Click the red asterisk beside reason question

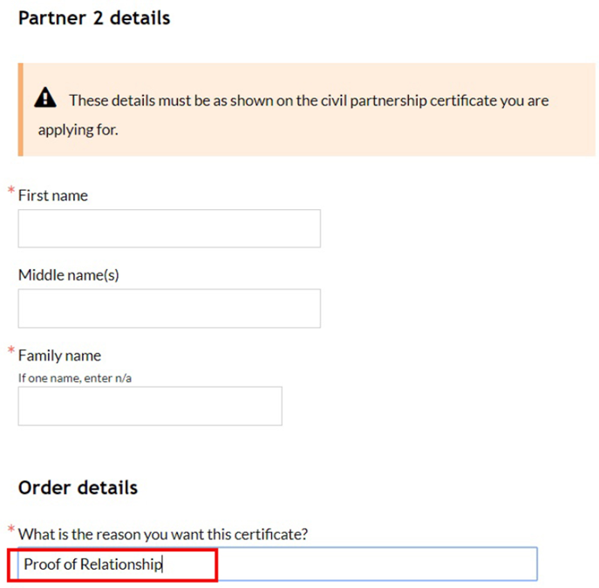click(x=11, y=529)
